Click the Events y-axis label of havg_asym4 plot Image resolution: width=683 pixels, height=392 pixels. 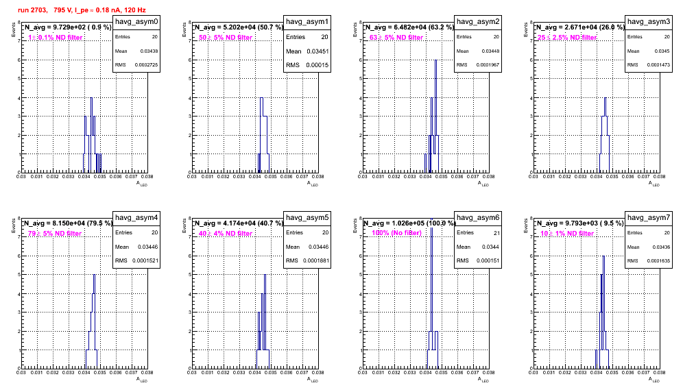click(13, 225)
